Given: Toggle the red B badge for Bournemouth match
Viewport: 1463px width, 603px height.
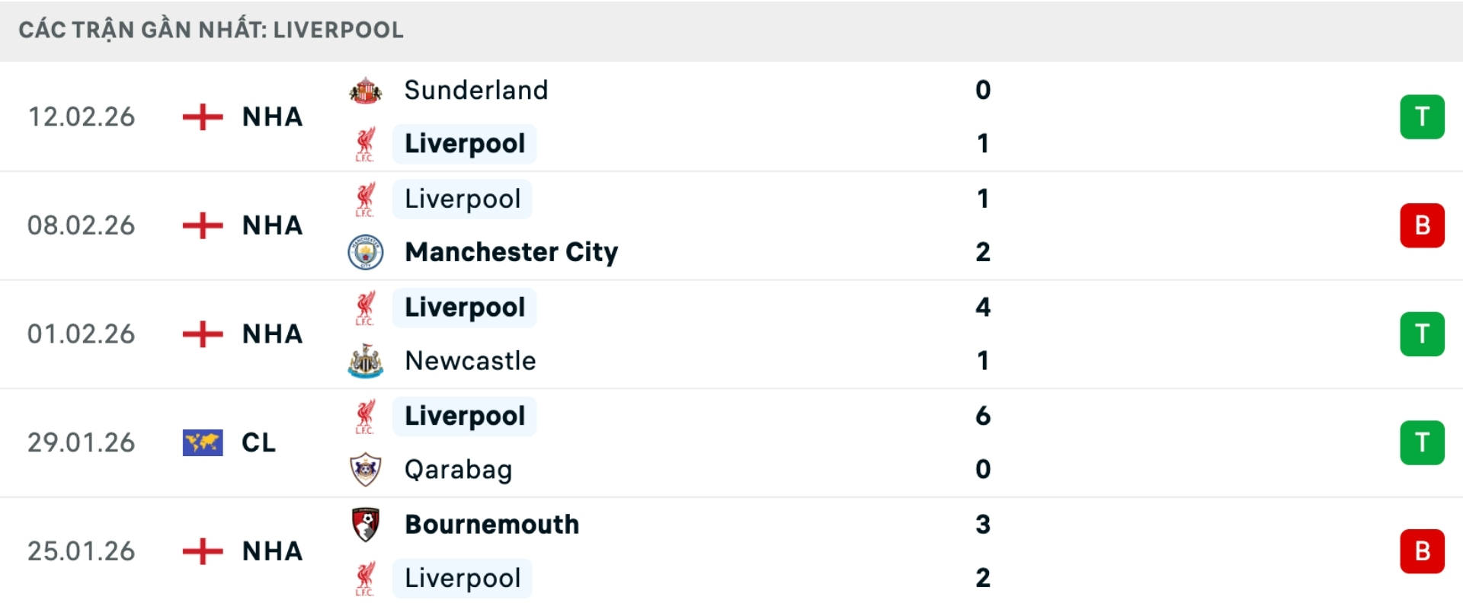Looking at the screenshot, I should 1422,551.
